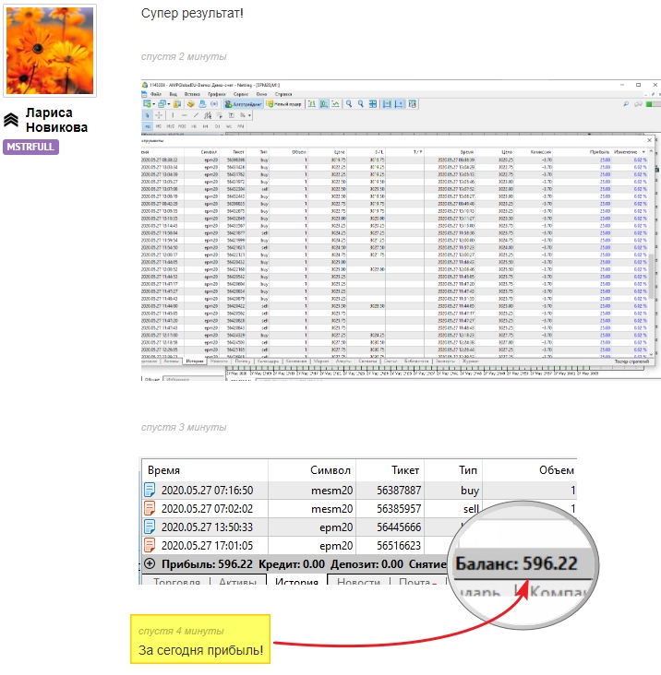The height and width of the screenshot is (675, 661).
Task: Toggle the Автотрейдинг button
Action: click(x=243, y=104)
